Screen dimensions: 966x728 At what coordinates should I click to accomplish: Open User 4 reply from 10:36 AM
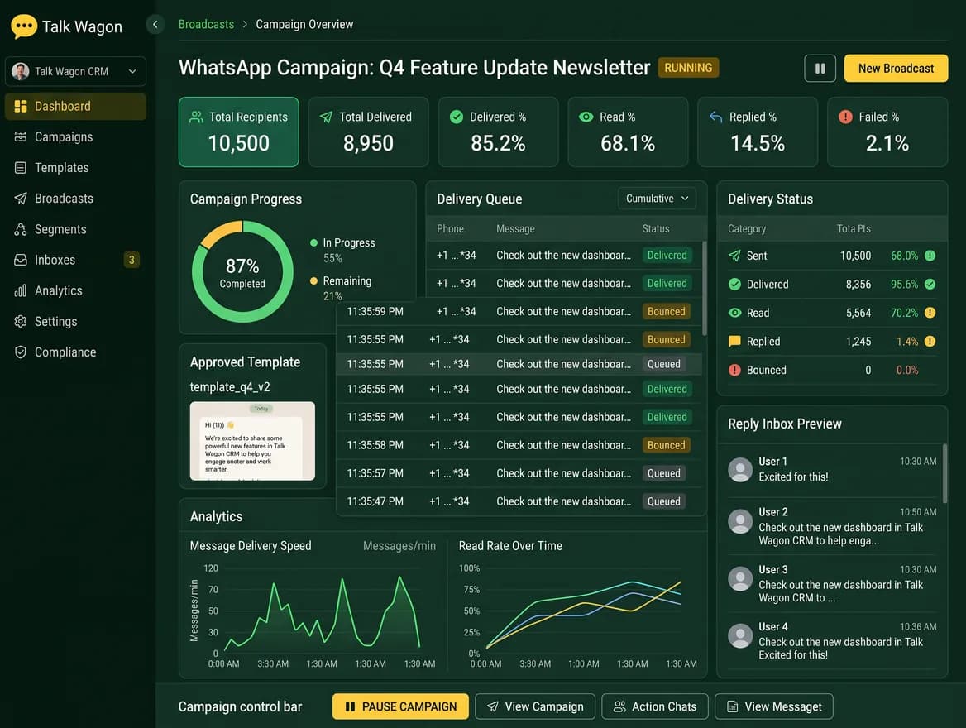[x=832, y=641]
